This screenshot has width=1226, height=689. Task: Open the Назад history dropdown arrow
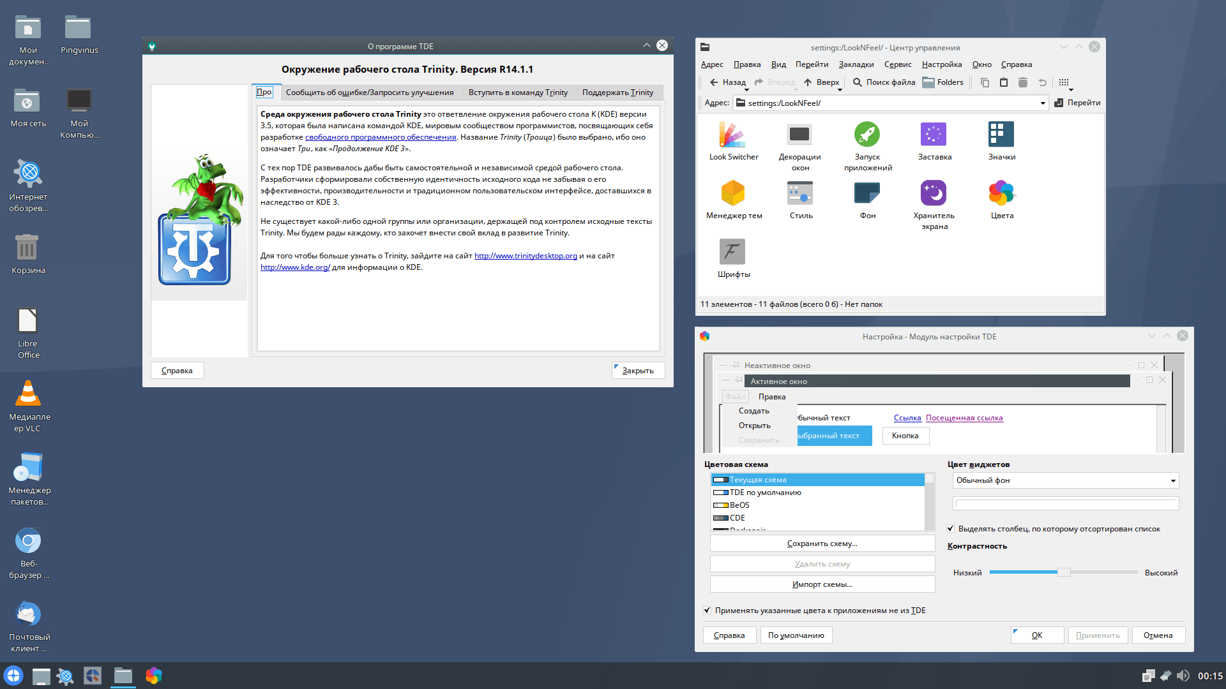746,89
